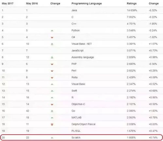Click the red down arrow beside PHP
Screen dimensions: 163x141
click(52, 64)
